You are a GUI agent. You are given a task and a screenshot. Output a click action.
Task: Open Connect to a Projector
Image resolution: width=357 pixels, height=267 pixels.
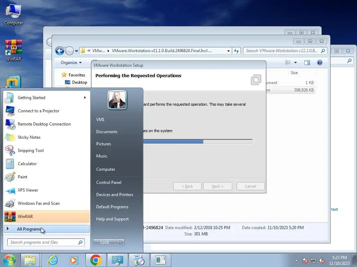47,111
